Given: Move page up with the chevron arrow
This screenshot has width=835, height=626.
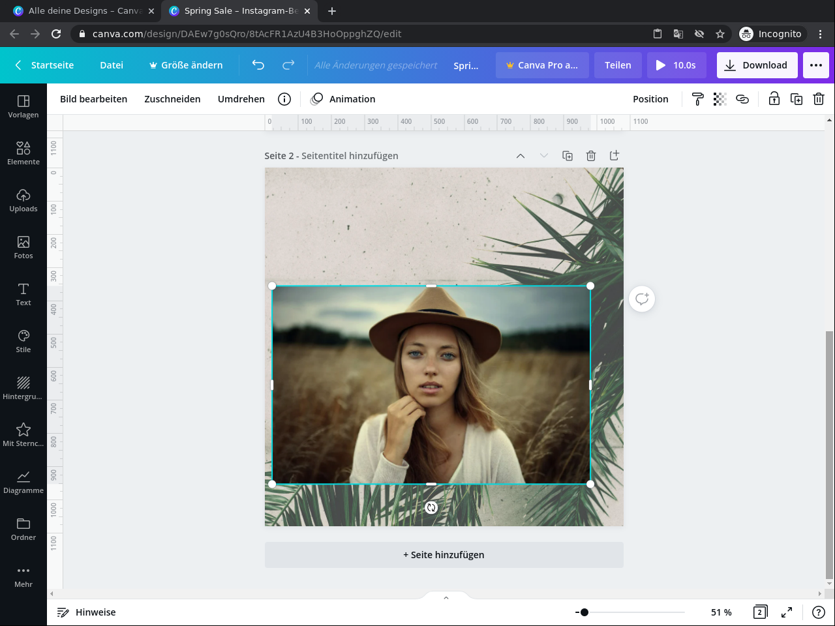Looking at the screenshot, I should tap(521, 156).
